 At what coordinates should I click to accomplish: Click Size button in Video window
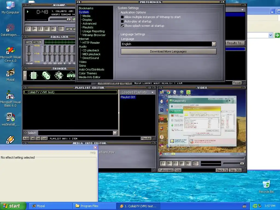pyautogui.click(x=177, y=170)
